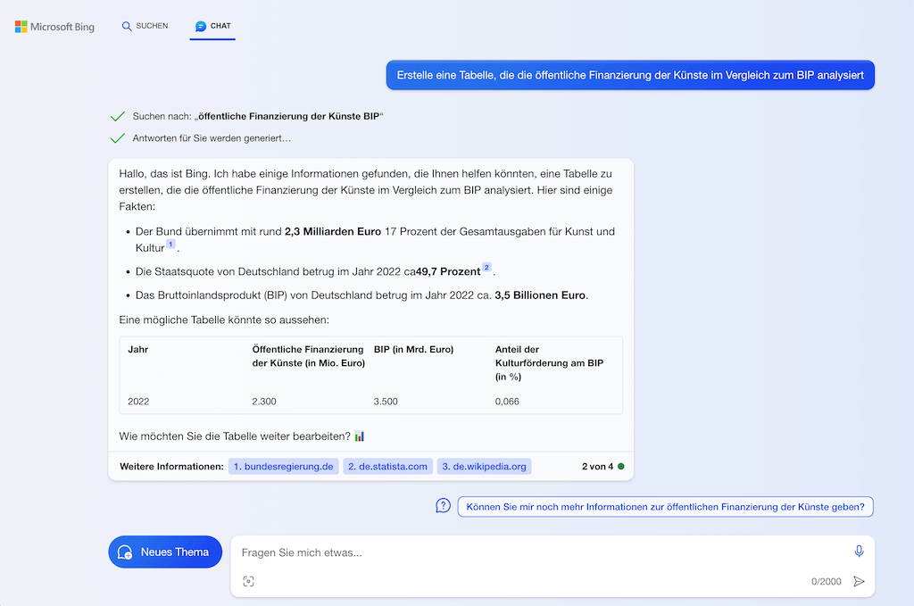Image resolution: width=914 pixels, height=606 pixels.
Task: Open the bundesregierung.de source link
Action: (283, 466)
